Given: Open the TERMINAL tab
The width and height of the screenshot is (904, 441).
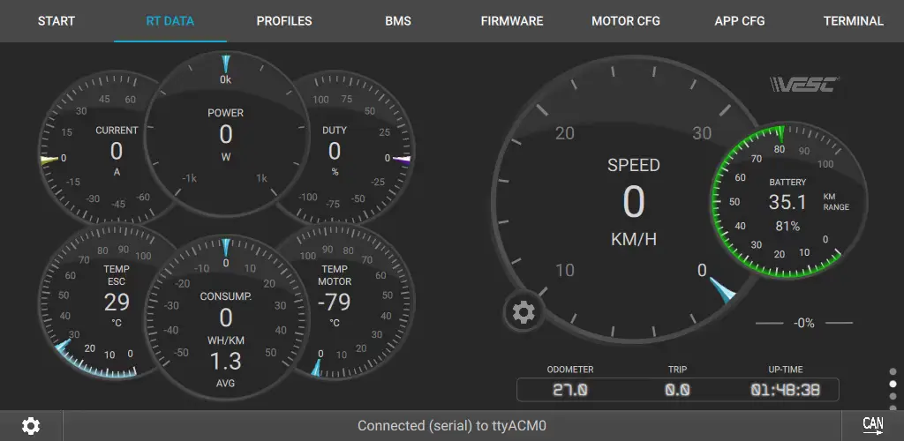Looking at the screenshot, I should pyautogui.click(x=854, y=21).
